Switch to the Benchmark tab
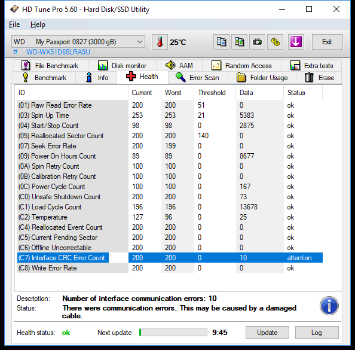 [x=44, y=78]
